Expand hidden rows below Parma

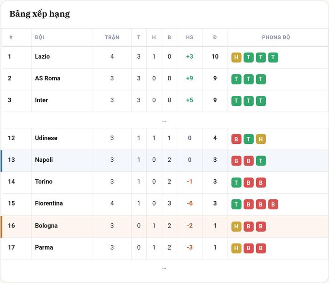point(164,268)
